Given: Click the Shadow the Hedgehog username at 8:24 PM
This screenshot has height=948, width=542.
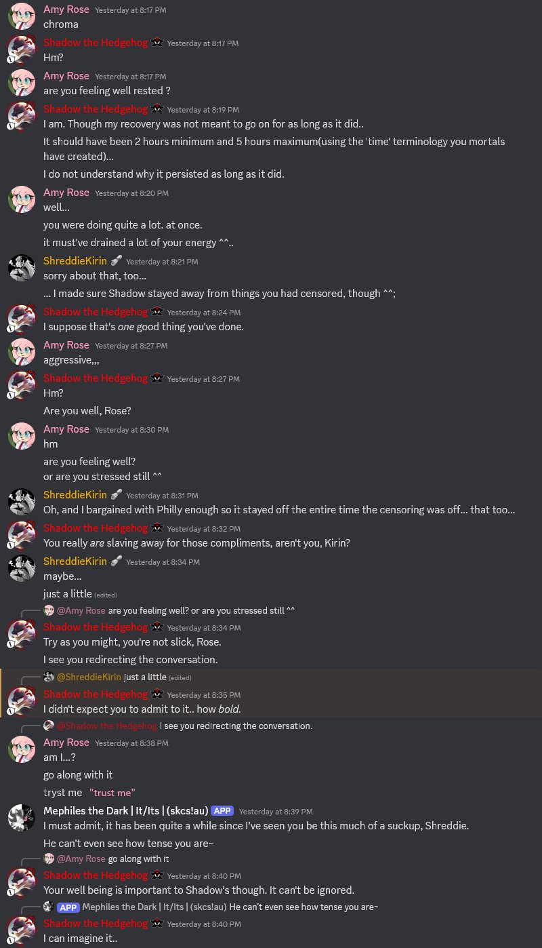Looking at the screenshot, I should [96, 312].
